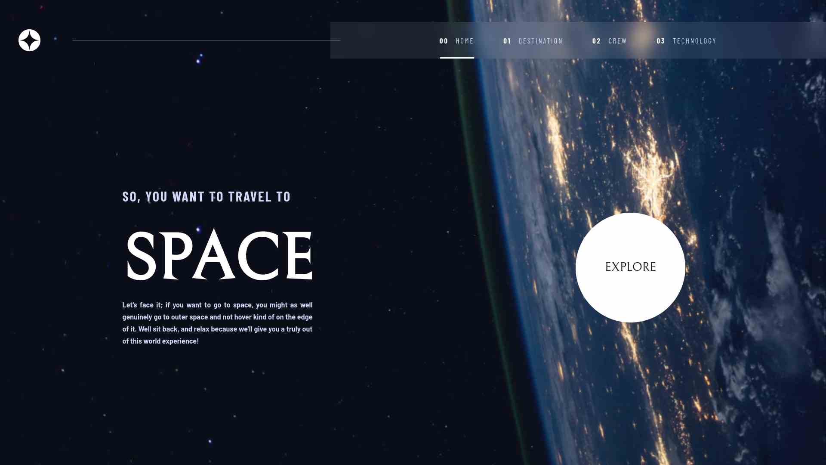Open the 00 Home nav tab
Screen dimensions: 826x465
point(456,41)
